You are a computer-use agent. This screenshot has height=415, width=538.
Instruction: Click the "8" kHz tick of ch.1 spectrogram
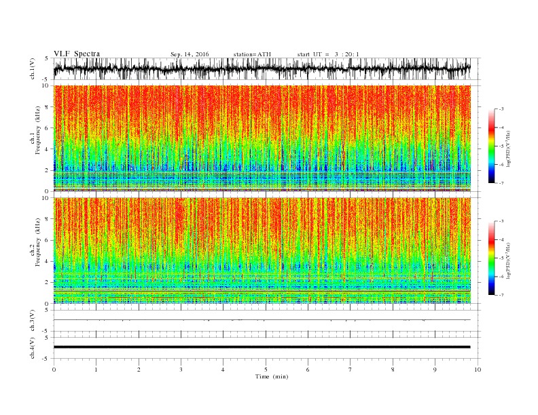[x=47, y=107]
